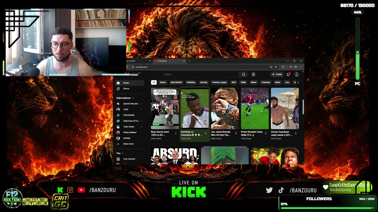
Task: Select the Skills filter chip
Action: pos(243,82)
